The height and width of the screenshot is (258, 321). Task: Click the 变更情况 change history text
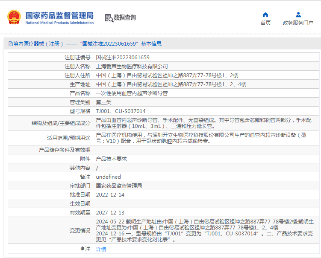[205, 231]
